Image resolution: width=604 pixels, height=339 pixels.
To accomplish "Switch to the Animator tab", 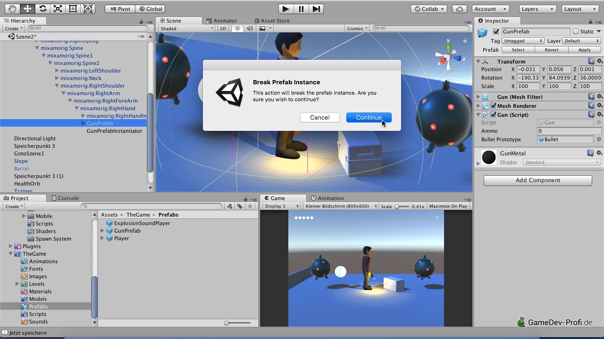I will click(x=221, y=20).
